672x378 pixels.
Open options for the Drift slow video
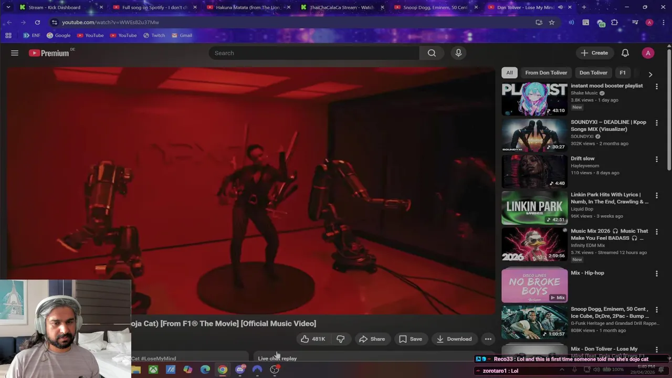tap(656, 159)
